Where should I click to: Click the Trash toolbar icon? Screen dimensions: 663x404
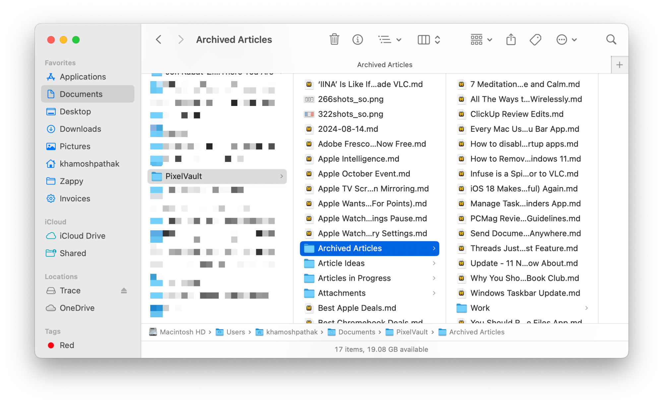(x=334, y=40)
